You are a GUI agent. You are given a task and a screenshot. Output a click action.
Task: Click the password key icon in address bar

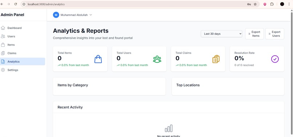pyautogui.click(x=249, y=4)
